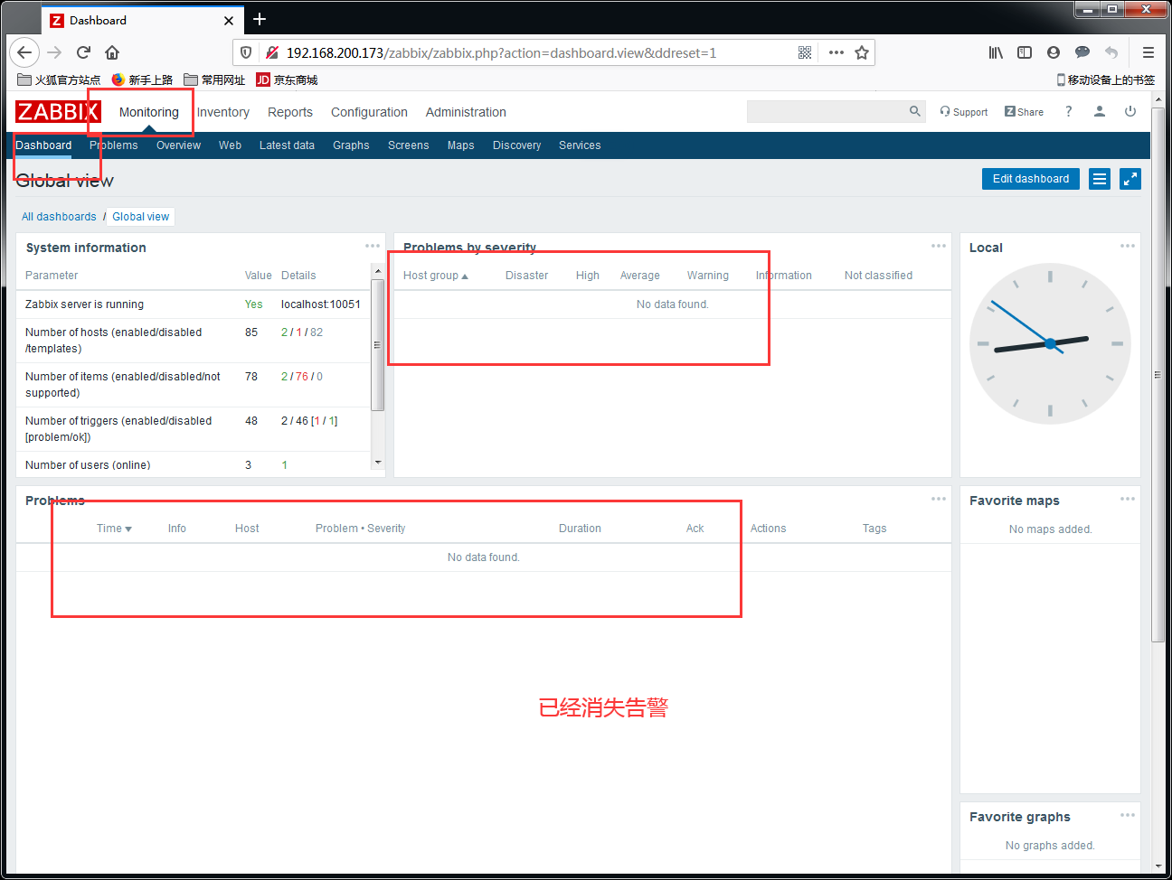Sort Problems by Time column

[114, 529]
